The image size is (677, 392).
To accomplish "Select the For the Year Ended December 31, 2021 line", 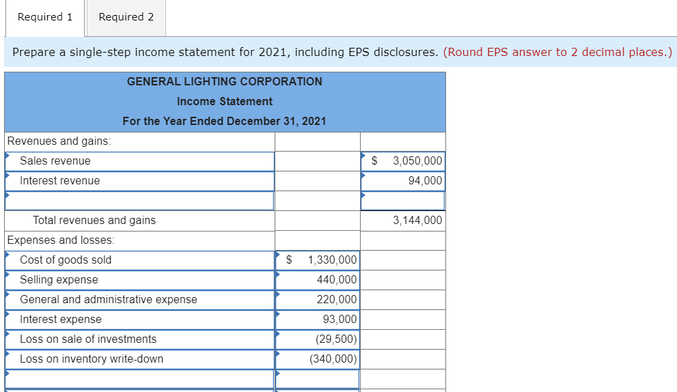I will 225,122.
